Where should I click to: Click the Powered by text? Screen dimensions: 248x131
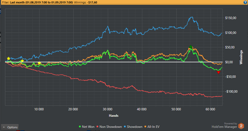(230, 124)
